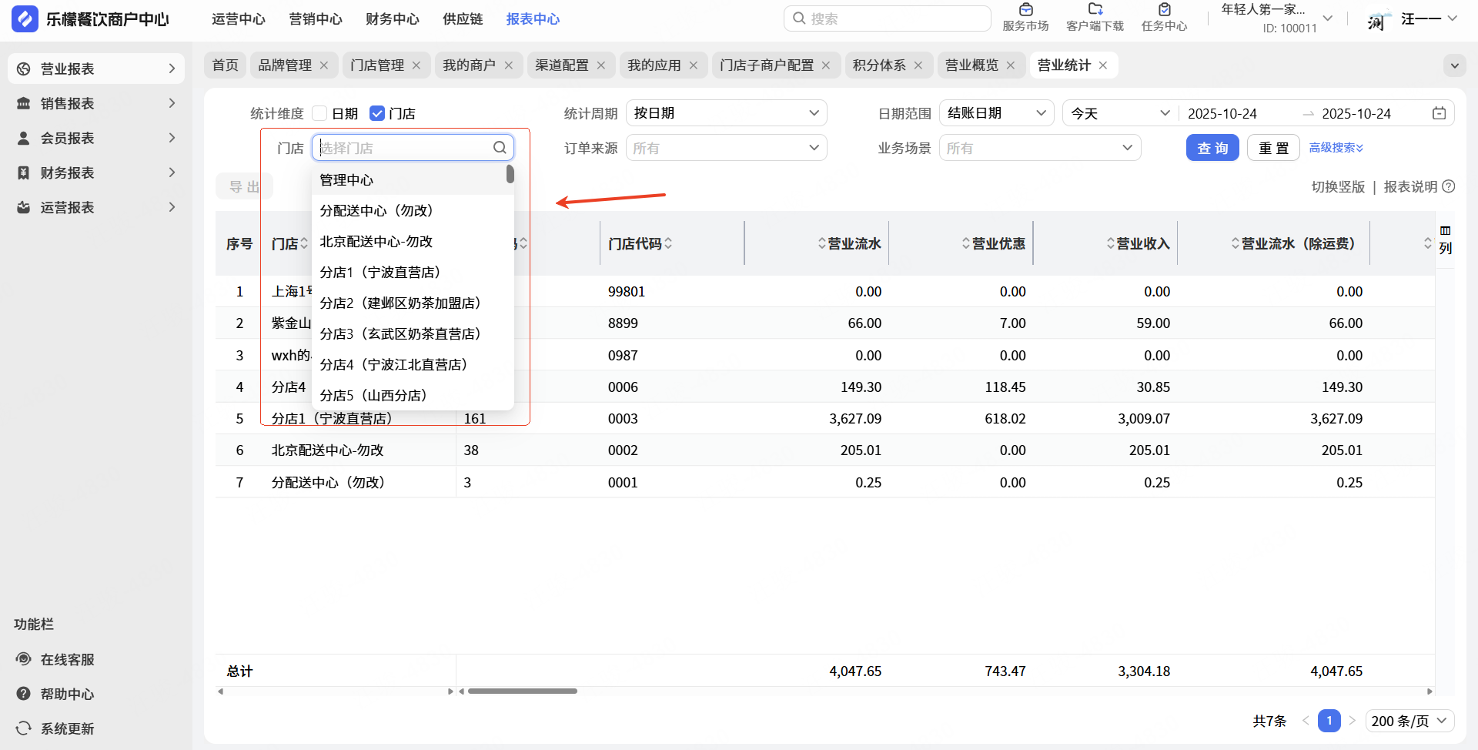Click the calendar icon in date range
The image size is (1478, 750).
(1439, 113)
